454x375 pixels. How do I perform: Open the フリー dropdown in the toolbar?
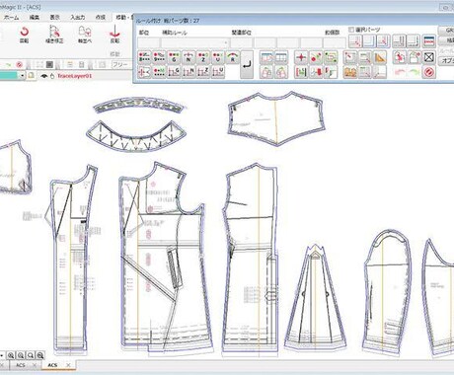[121, 64]
